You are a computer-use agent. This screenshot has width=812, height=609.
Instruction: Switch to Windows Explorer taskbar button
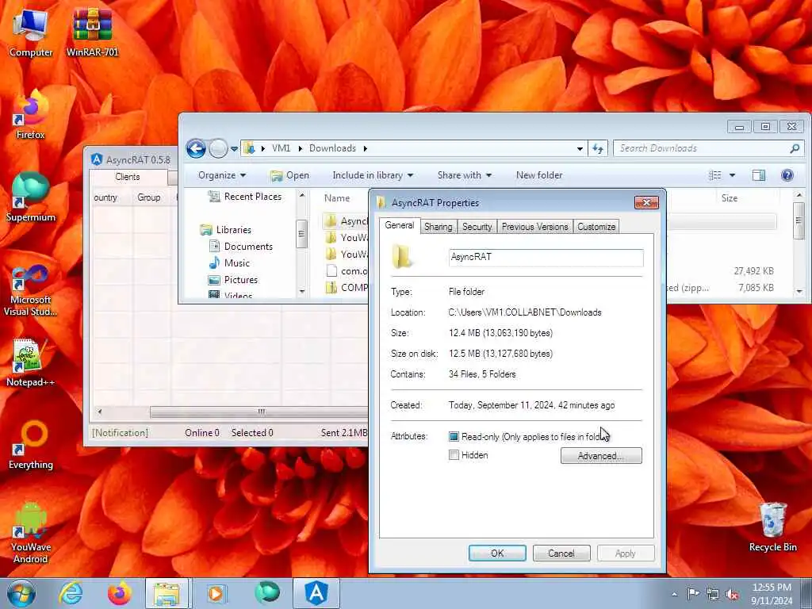168,593
